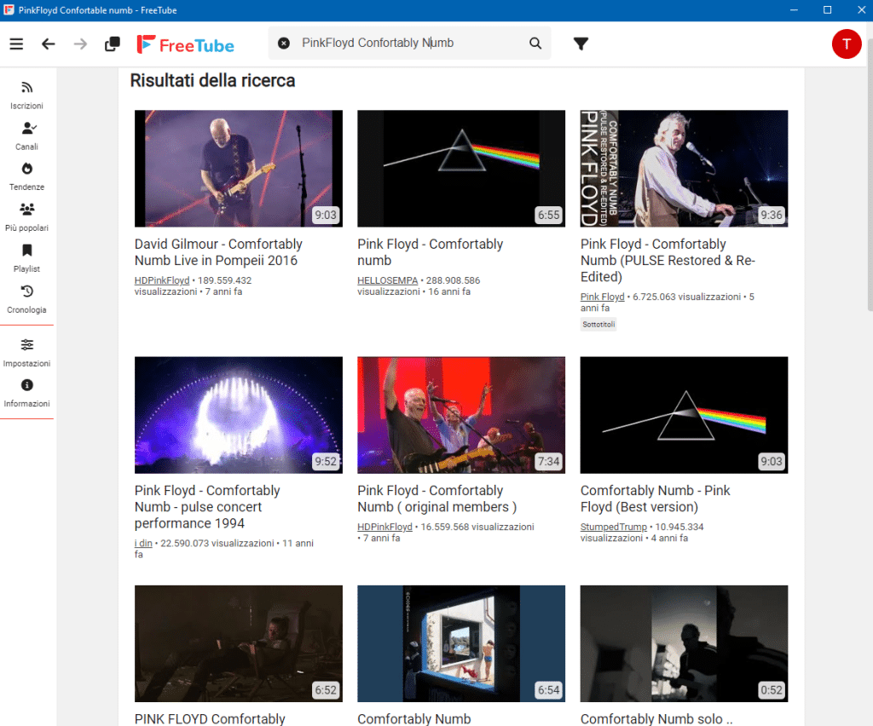Image resolution: width=873 pixels, height=726 pixels.
Task: Click title 'Pink Floyd - Comfortably Numb ( original members )'
Action: pos(437,498)
